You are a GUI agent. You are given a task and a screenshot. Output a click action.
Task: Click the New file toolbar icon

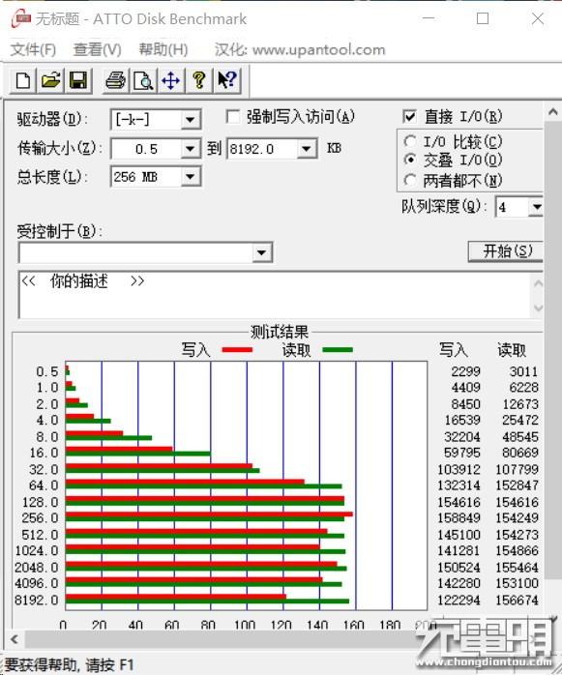point(23,80)
